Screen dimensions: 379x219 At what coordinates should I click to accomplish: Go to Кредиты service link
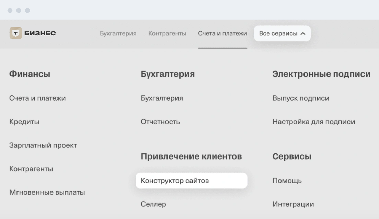pos(24,122)
